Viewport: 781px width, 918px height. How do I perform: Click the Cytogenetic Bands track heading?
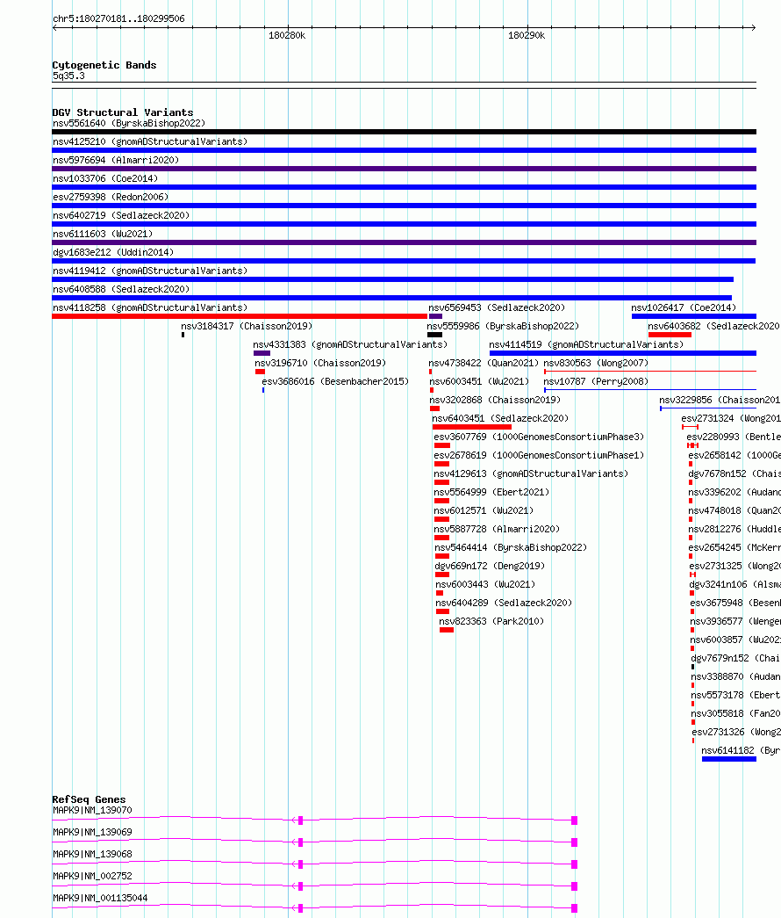coord(104,65)
